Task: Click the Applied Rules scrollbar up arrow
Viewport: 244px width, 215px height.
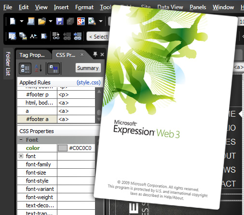Action: pyautogui.click(x=99, y=92)
